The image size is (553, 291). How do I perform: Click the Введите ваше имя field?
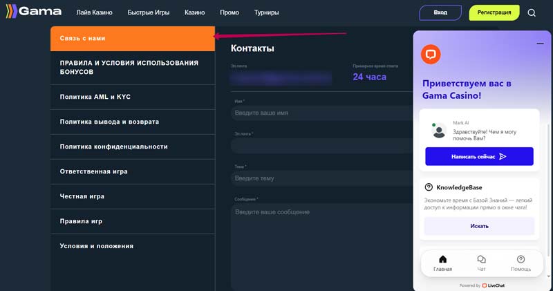[x=321, y=113]
